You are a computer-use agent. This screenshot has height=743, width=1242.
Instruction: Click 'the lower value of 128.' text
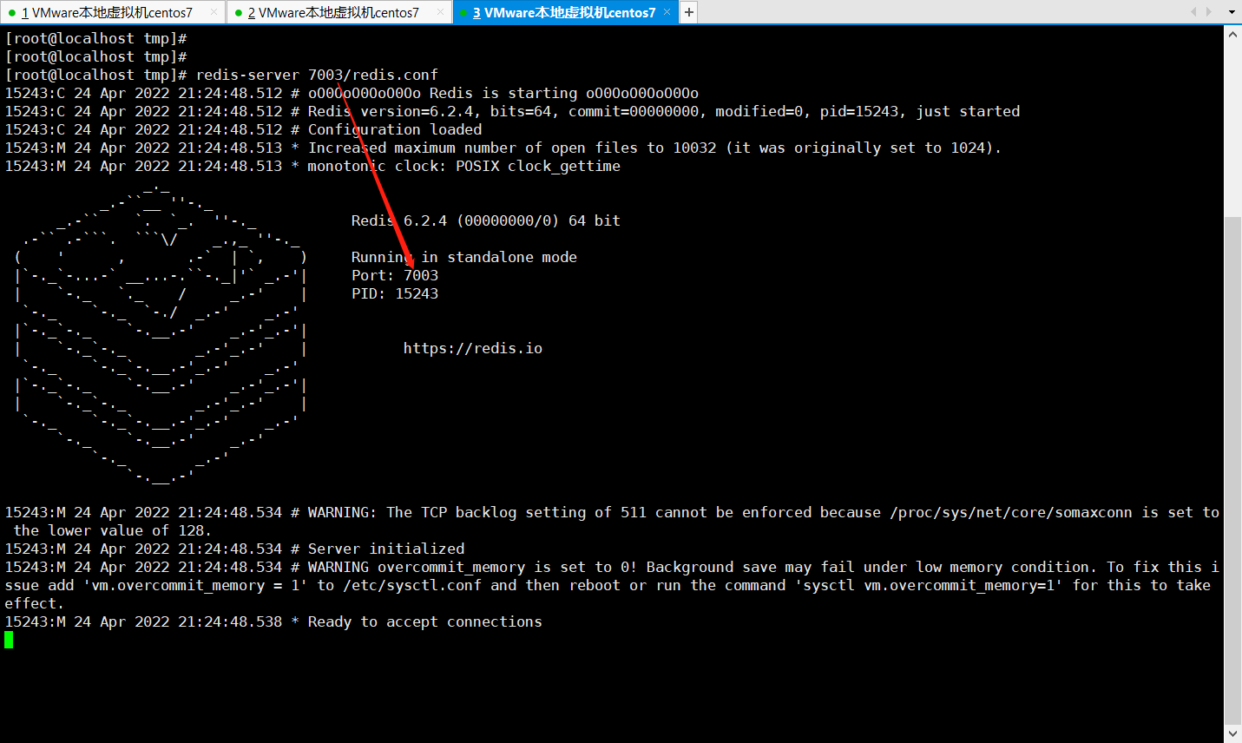[x=113, y=530]
